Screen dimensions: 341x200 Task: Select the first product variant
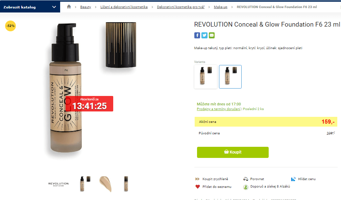[205, 77]
